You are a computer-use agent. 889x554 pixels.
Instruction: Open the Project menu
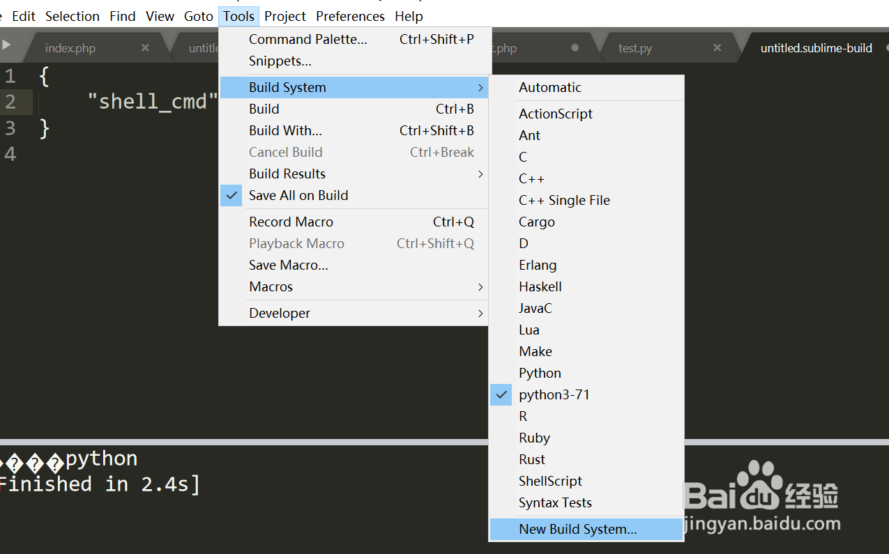point(285,16)
